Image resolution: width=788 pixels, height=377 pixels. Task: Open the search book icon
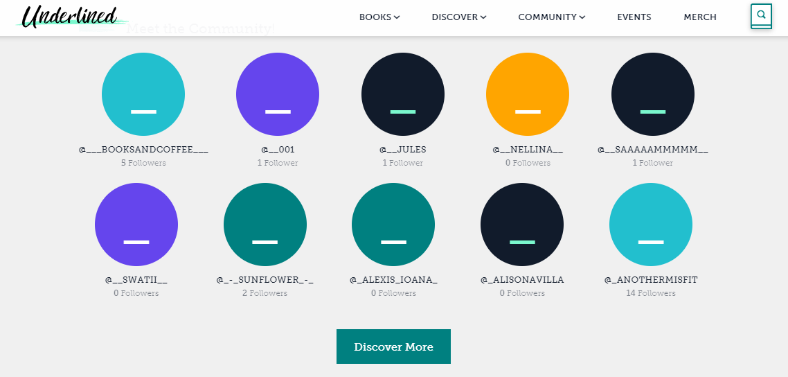pyautogui.click(x=761, y=17)
